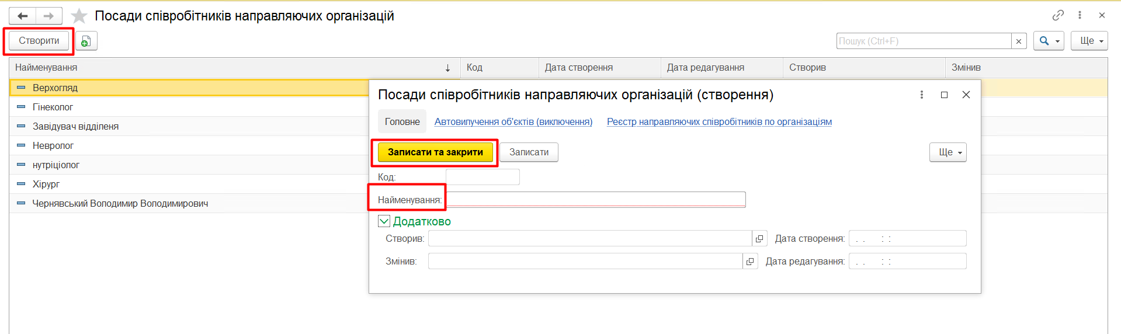Open the magnifier search dropdown

[1048, 41]
